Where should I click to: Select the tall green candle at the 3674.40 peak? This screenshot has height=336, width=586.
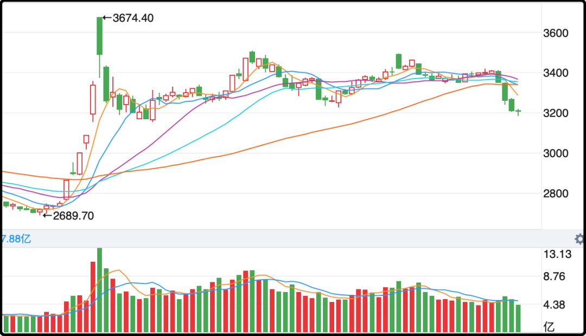[100, 36]
